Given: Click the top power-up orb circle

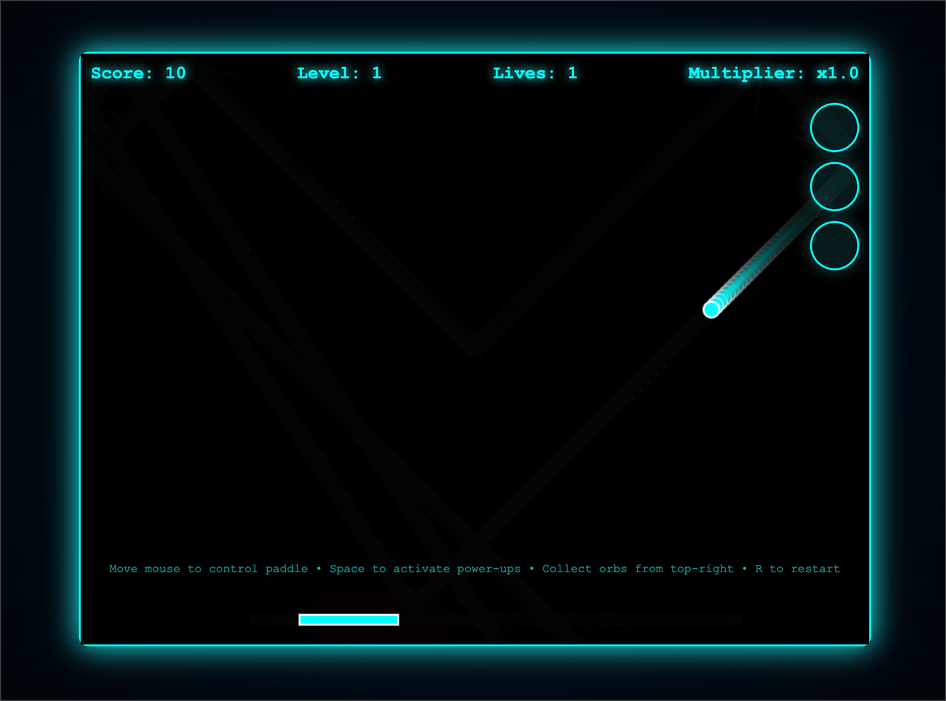Looking at the screenshot, I should [834, 127].
